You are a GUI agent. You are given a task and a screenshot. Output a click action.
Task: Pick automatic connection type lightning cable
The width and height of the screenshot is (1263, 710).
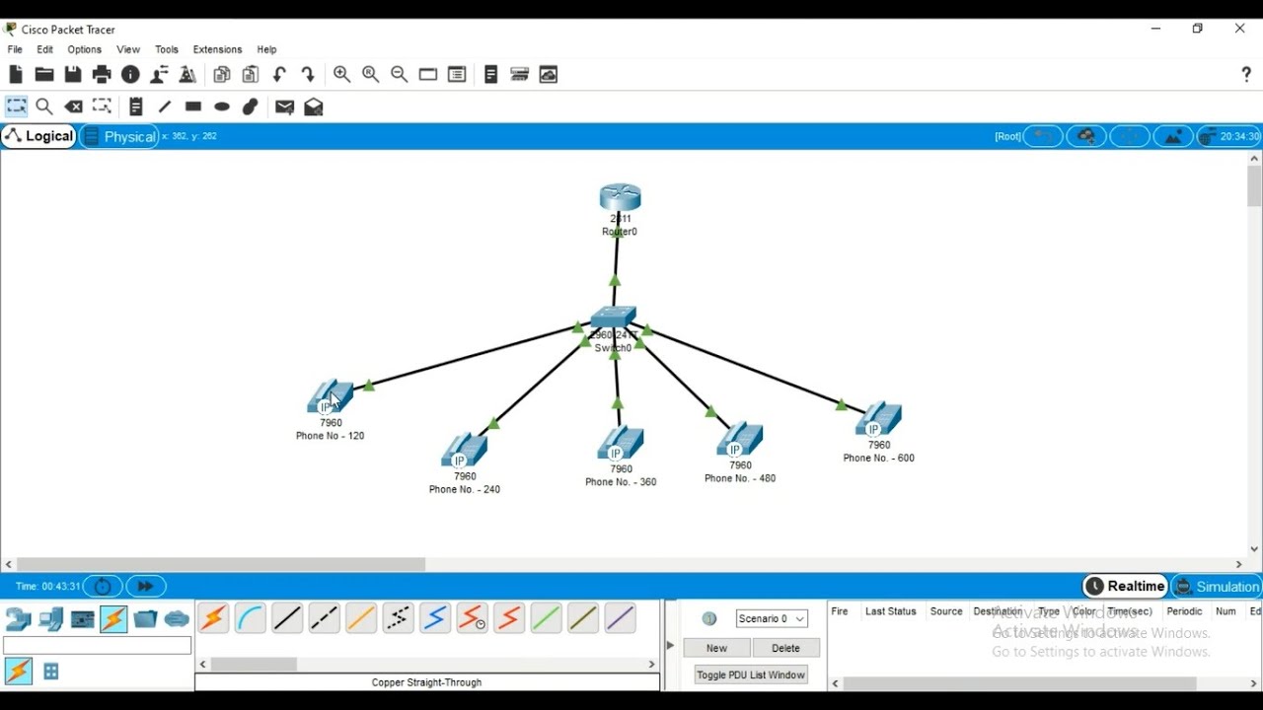[x=213, y=618]
